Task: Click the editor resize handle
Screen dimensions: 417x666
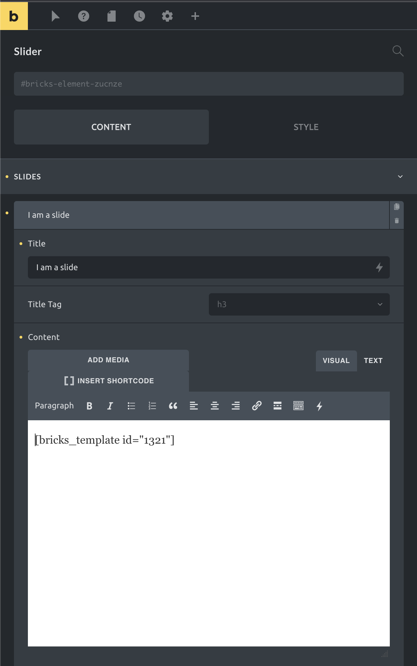Action: tap(385, 654)
